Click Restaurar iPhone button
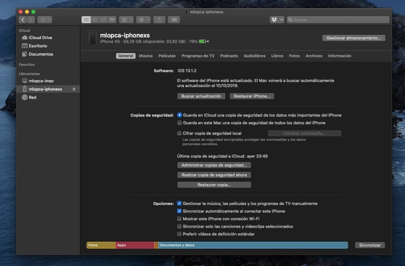 pos(252,96)
